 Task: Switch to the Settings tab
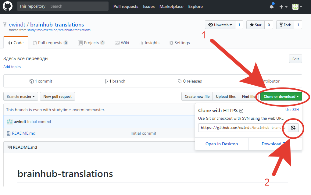(180, 43)
